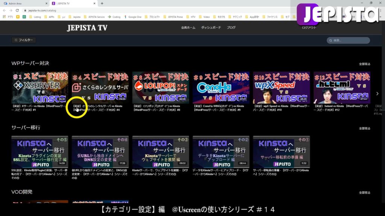Open the JEPISTA Service bookmark folder

(94, 17)
